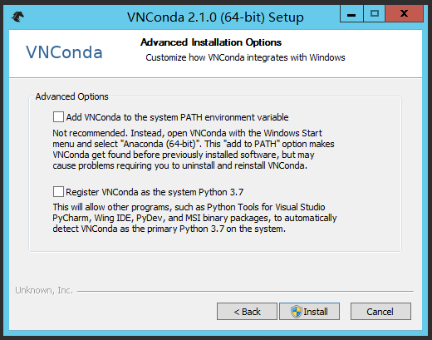Close the VNConda Setup window

[404, 14]
